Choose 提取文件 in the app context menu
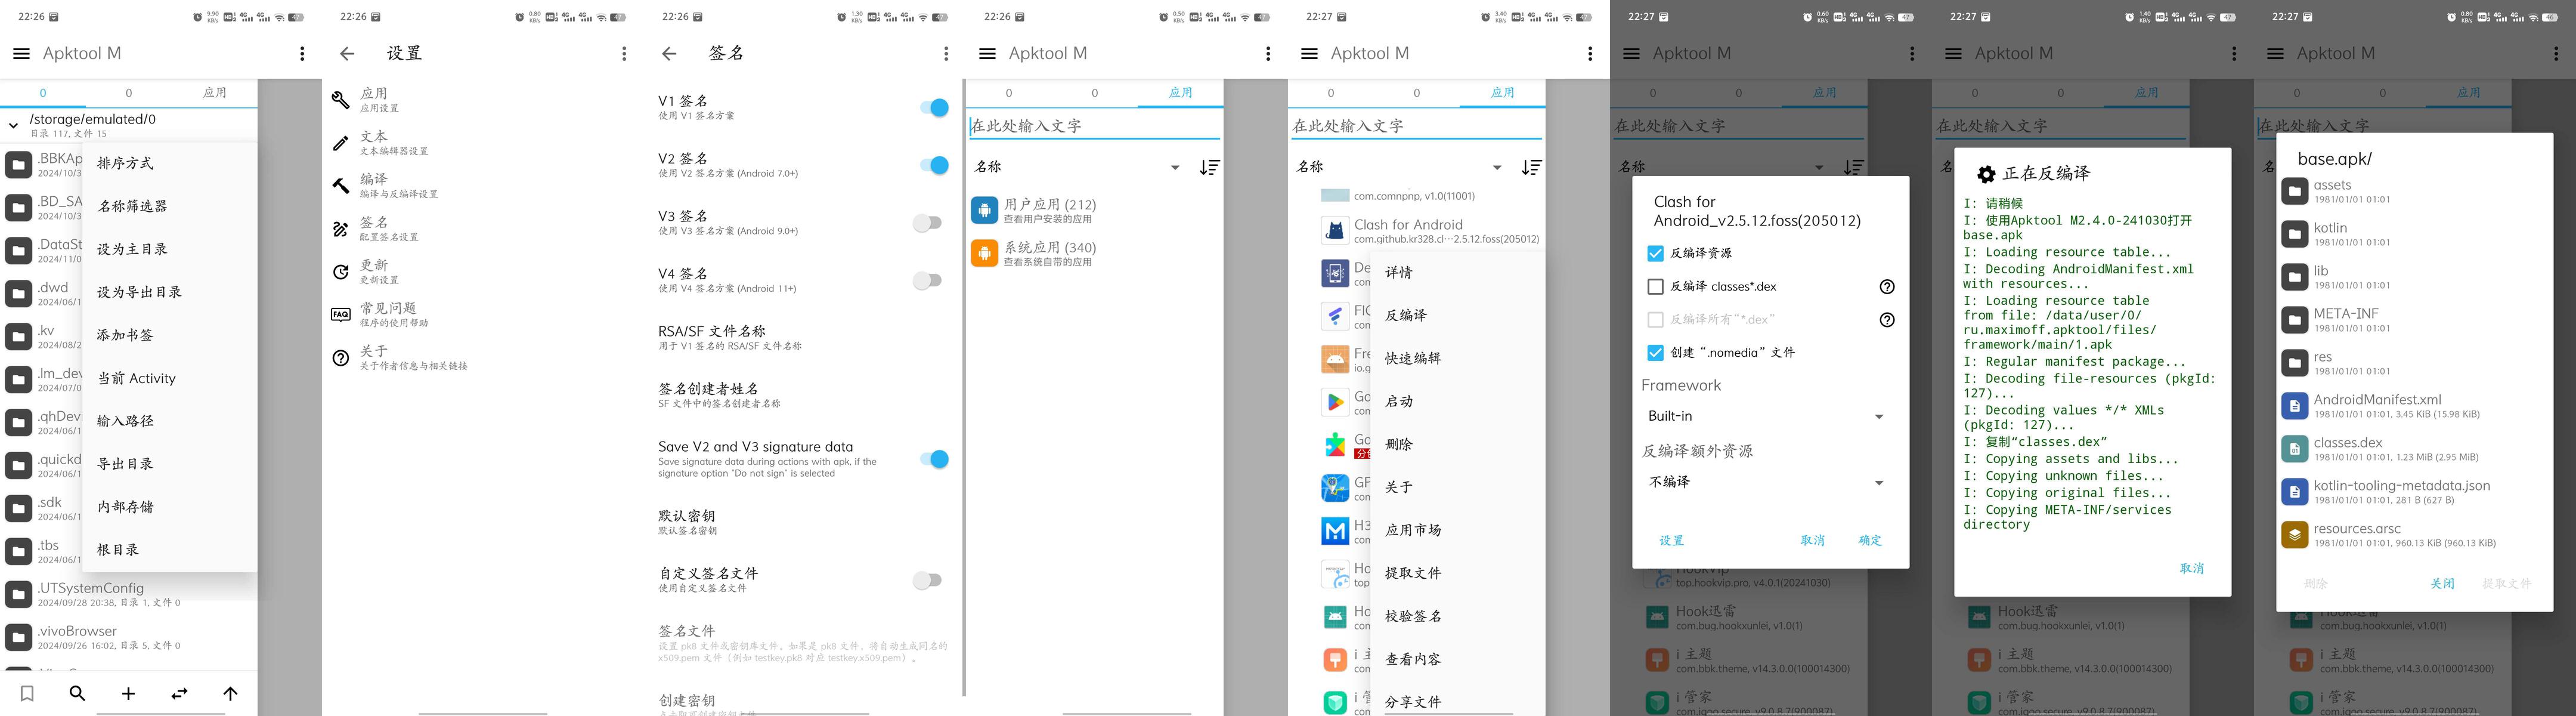 pyautogui.click(x=1457, y=573)
